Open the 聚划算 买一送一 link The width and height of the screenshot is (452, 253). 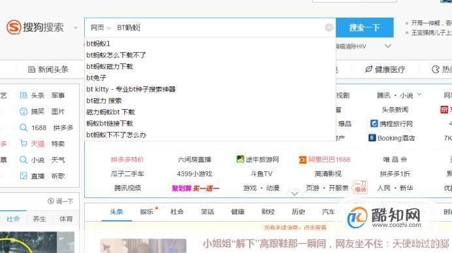[195, 188]
